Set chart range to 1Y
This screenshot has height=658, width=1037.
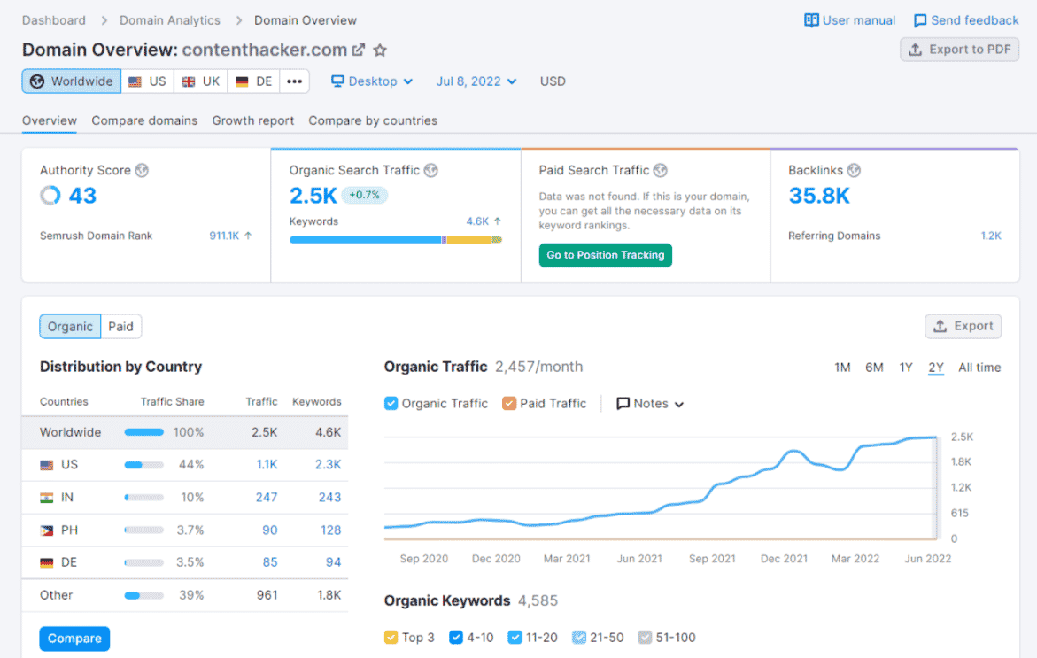tap(906, 367)
